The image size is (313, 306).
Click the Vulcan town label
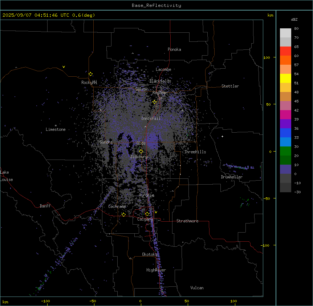coord(197,288)
